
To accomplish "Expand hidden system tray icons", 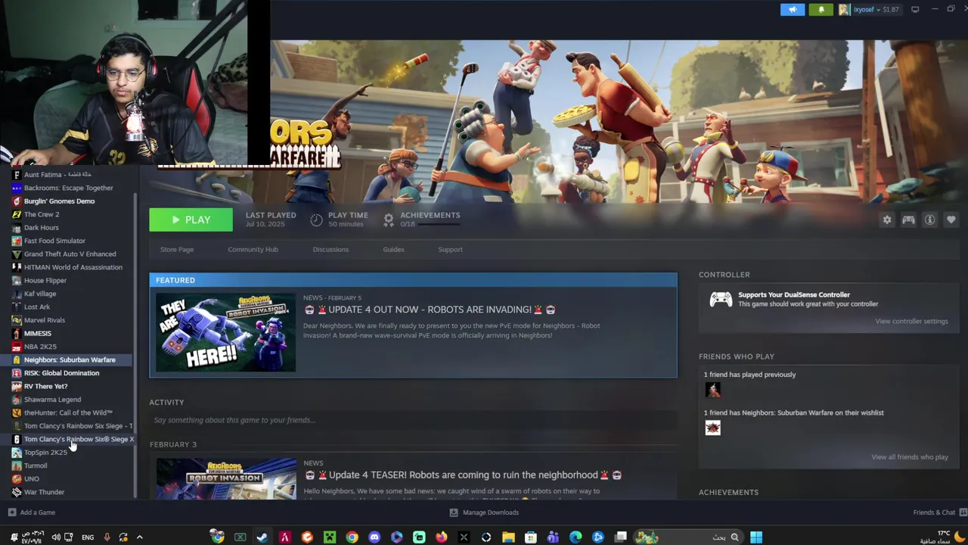I will click(x=139, y=537).
